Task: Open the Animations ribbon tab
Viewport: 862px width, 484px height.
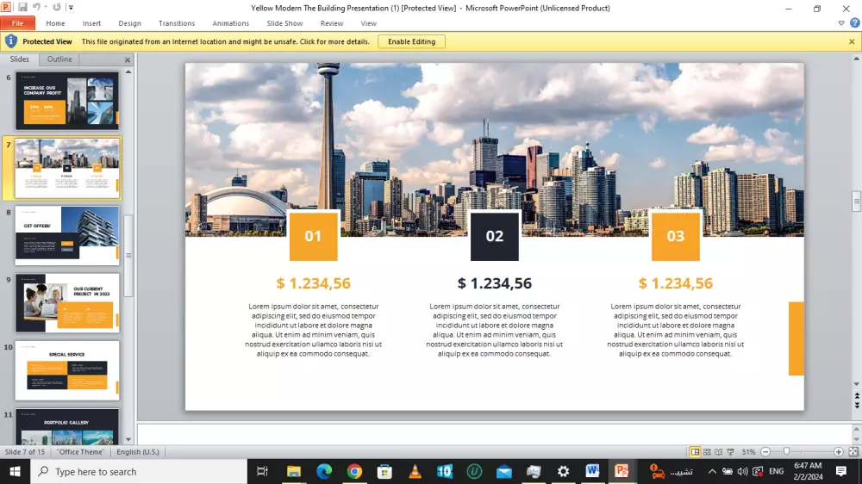Action: pos(231,23)
